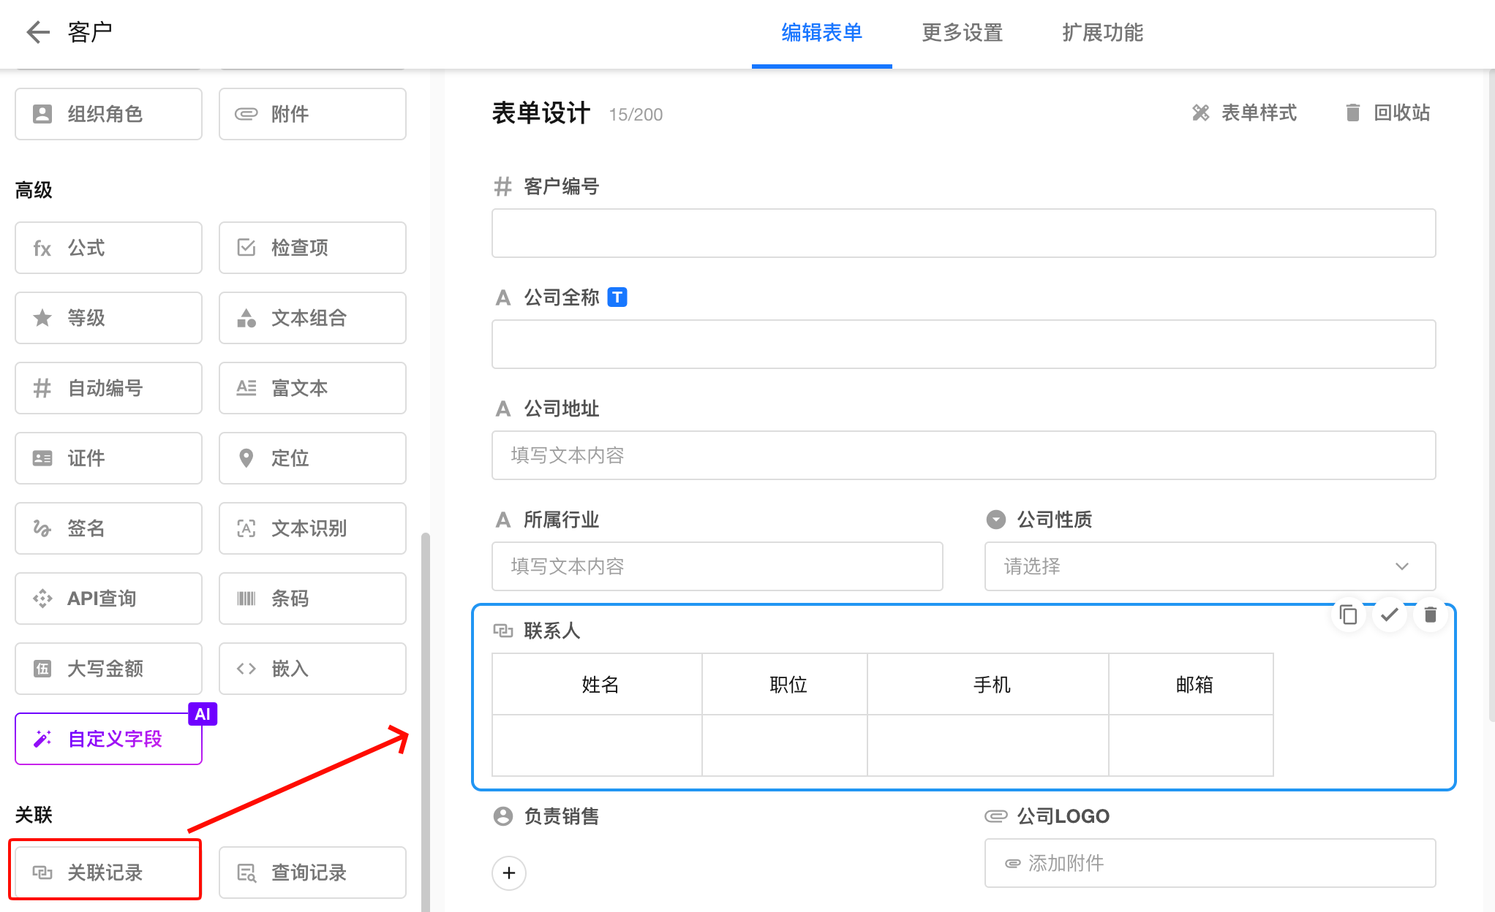Add the 定位 location field
Viewport: 1495px width, 912px height.
pos(312,458)
